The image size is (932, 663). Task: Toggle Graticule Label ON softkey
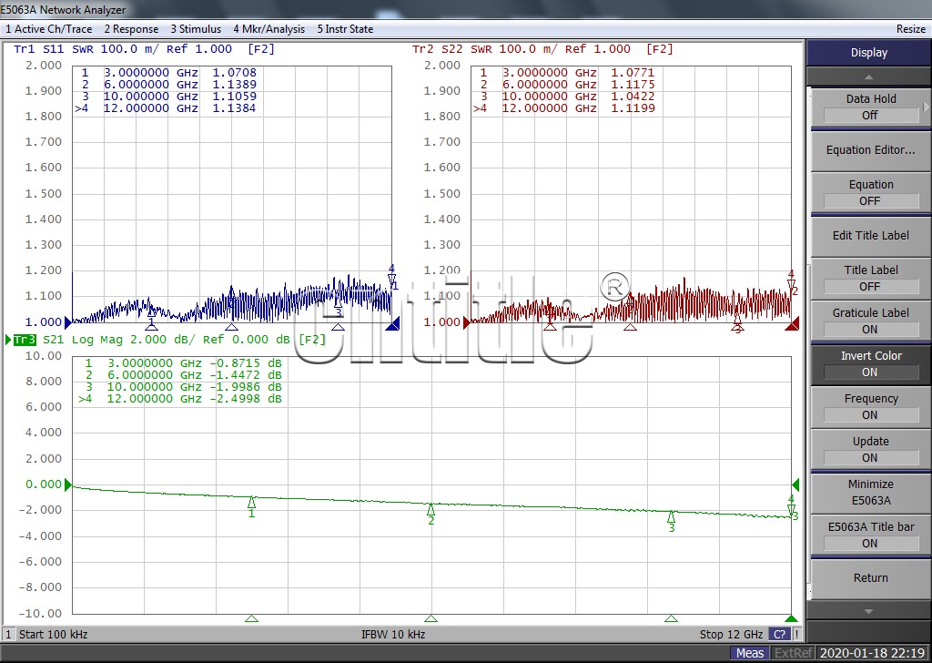[870, 321]
